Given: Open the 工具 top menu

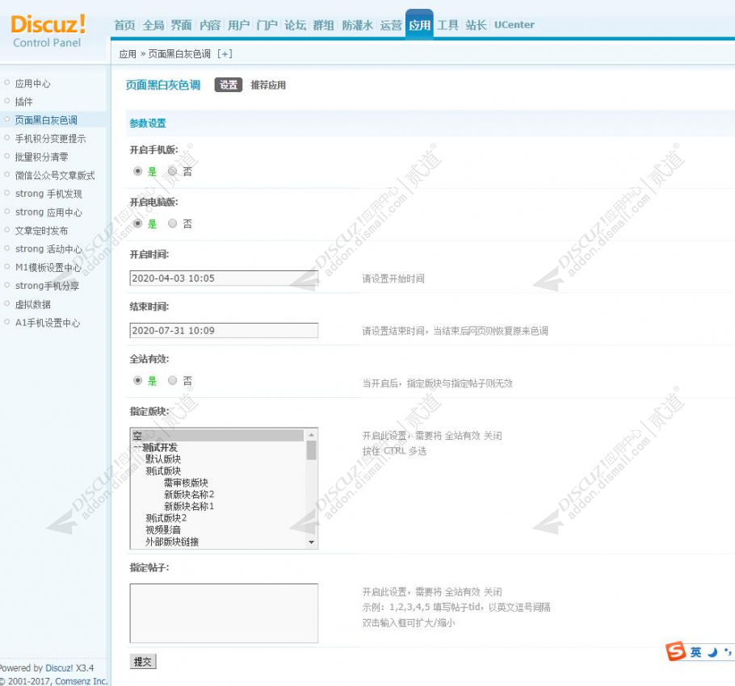Looking at the screenshot, I should tap(447, 25).
